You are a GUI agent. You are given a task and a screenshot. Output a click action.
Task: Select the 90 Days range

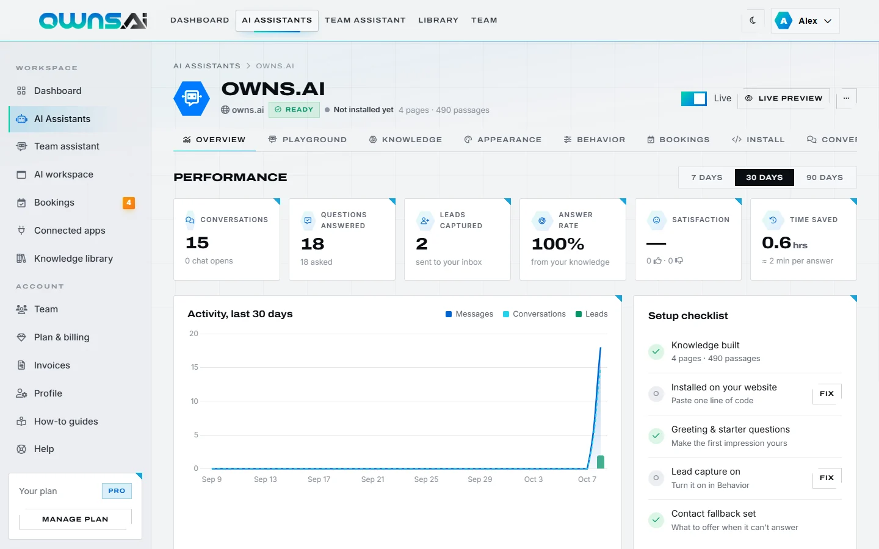[x=825, y=178]
